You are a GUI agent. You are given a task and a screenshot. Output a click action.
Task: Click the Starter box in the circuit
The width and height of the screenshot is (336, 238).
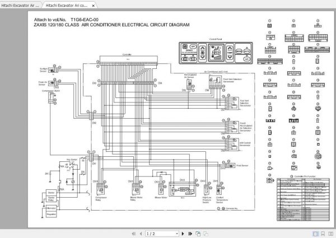coord(51,193)
